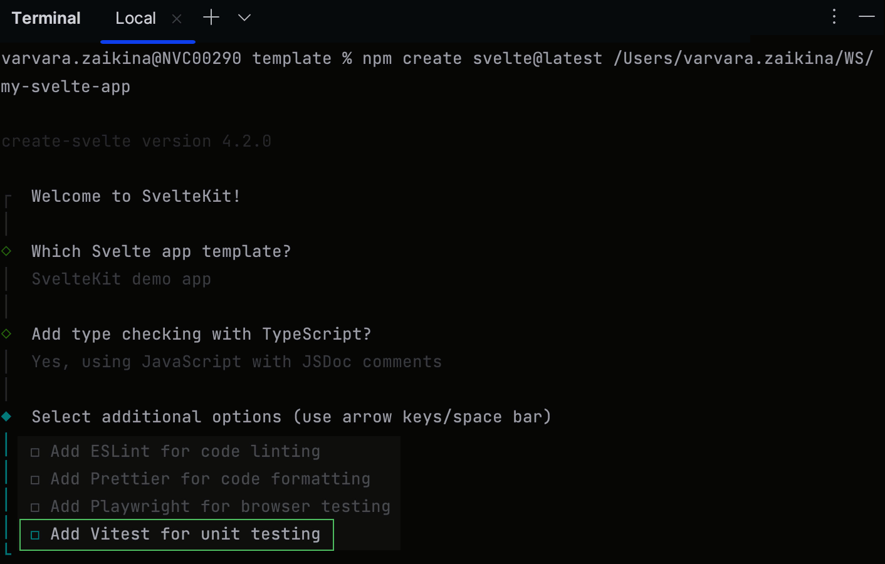Close the Local terminal tab
Screen dimensions: 885x564
(176, 19)
